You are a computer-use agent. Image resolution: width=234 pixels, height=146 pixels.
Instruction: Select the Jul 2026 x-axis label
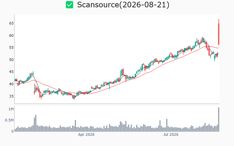point(171,135)
